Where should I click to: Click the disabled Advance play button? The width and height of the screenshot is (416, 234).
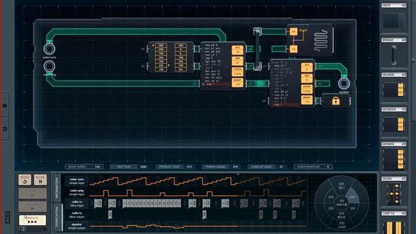[32, 207]
